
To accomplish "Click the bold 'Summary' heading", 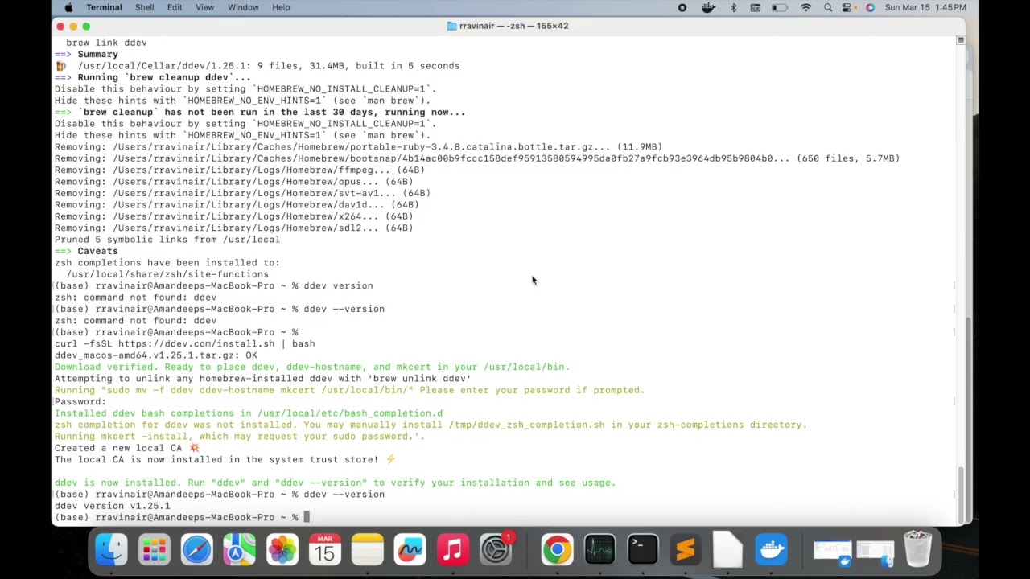I will point(97,54).
